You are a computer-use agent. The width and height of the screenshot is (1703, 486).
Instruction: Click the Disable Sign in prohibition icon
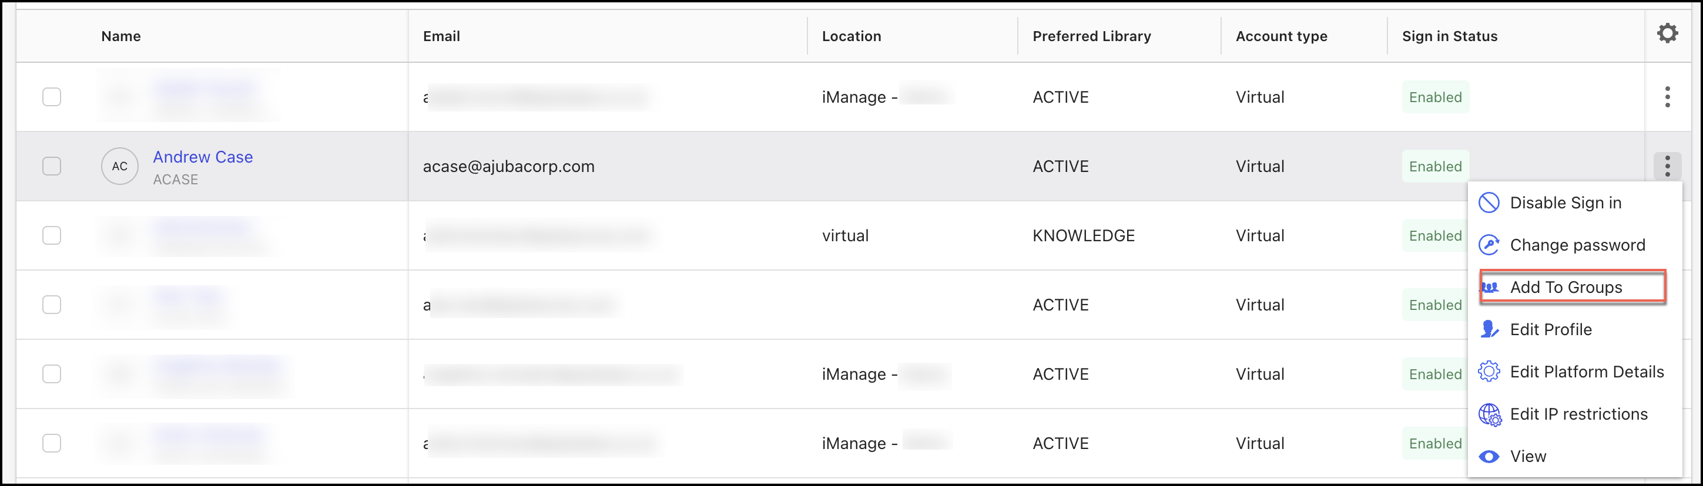pos(1489,203)
